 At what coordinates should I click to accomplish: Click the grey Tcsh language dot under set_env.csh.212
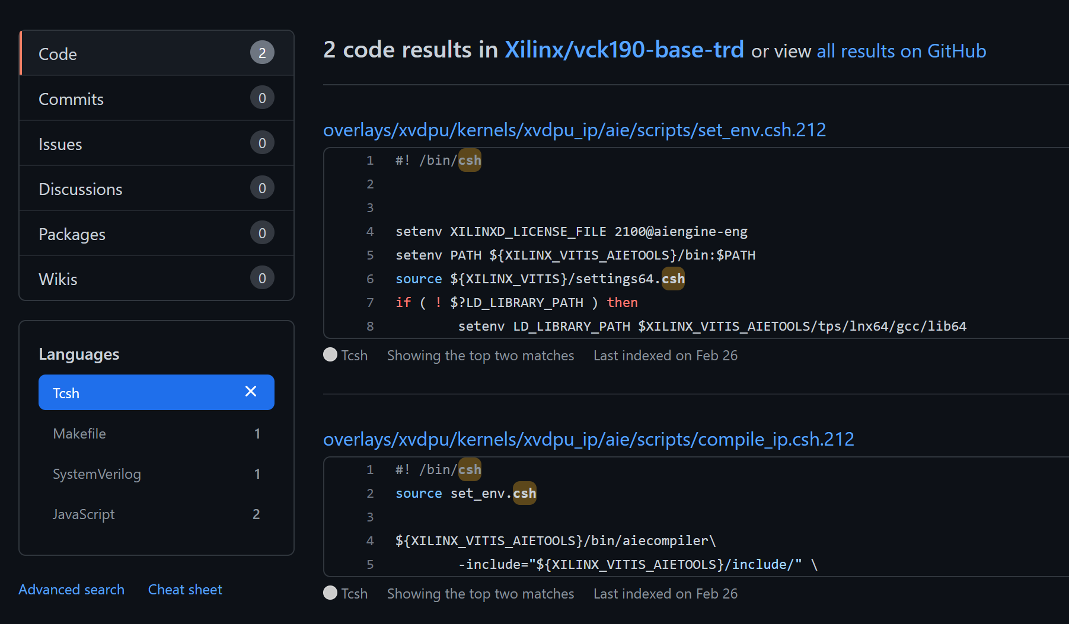(330, 355)
